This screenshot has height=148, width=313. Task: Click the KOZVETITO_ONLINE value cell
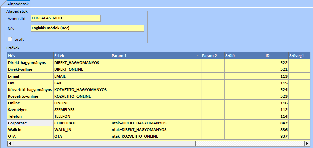pyautogui.click(x=82, y=96)
